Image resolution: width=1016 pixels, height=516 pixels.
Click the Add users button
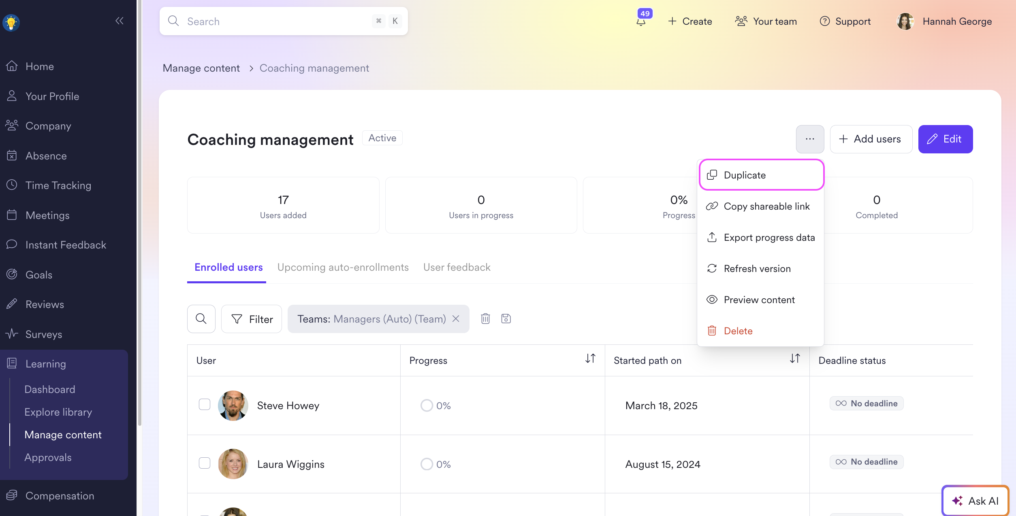[x=871, y=139]
